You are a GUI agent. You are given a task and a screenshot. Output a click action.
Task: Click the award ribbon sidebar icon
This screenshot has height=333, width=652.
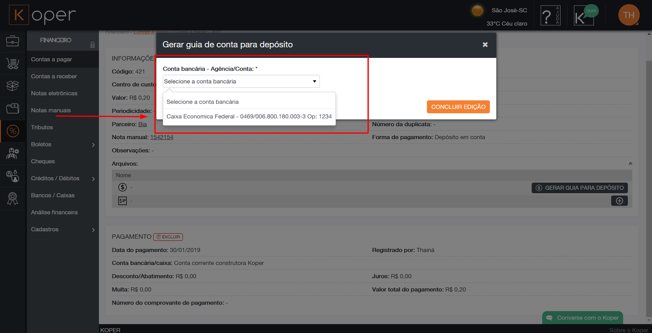click(13, 198)
